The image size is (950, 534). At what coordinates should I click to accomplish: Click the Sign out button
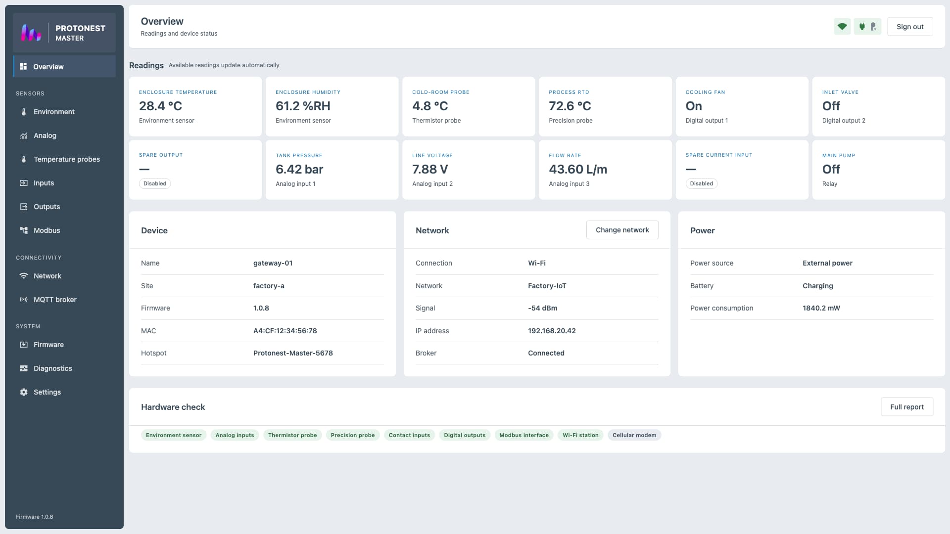tap(910, 27)
